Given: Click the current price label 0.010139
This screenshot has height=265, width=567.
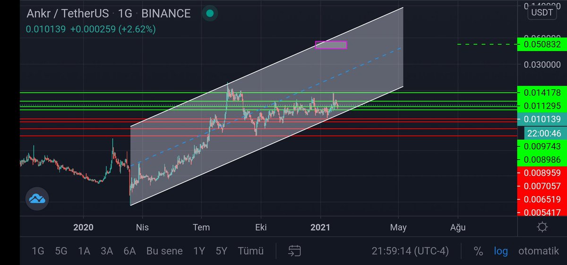Looking at the screenshot, I should 541,120.
